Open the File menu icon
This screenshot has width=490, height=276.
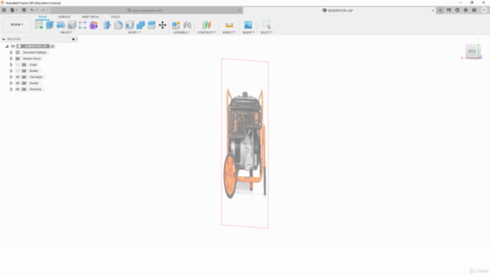point(13,10)
